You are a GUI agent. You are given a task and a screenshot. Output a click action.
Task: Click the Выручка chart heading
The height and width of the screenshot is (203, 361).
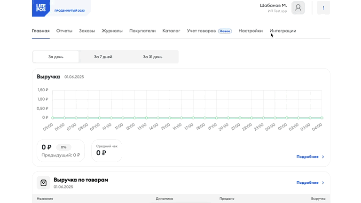tap(48, 77)
